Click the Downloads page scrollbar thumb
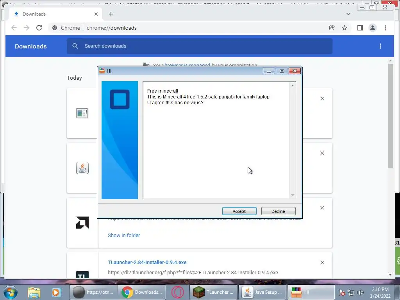The height and width of the screenshot is (300, 400). 390,116
